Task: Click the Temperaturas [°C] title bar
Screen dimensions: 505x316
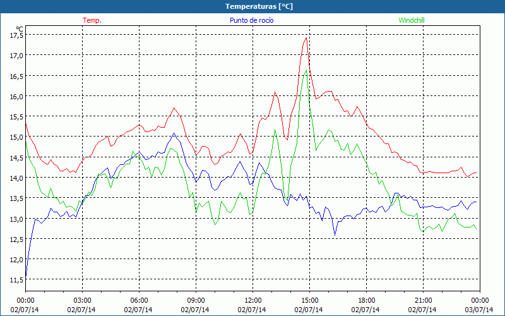Action: [x=252, y=6]
